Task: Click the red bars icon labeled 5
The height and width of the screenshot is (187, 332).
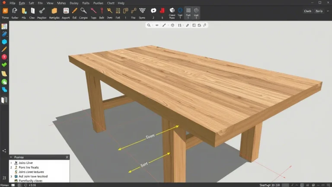Action: click(x=163, y=10)
